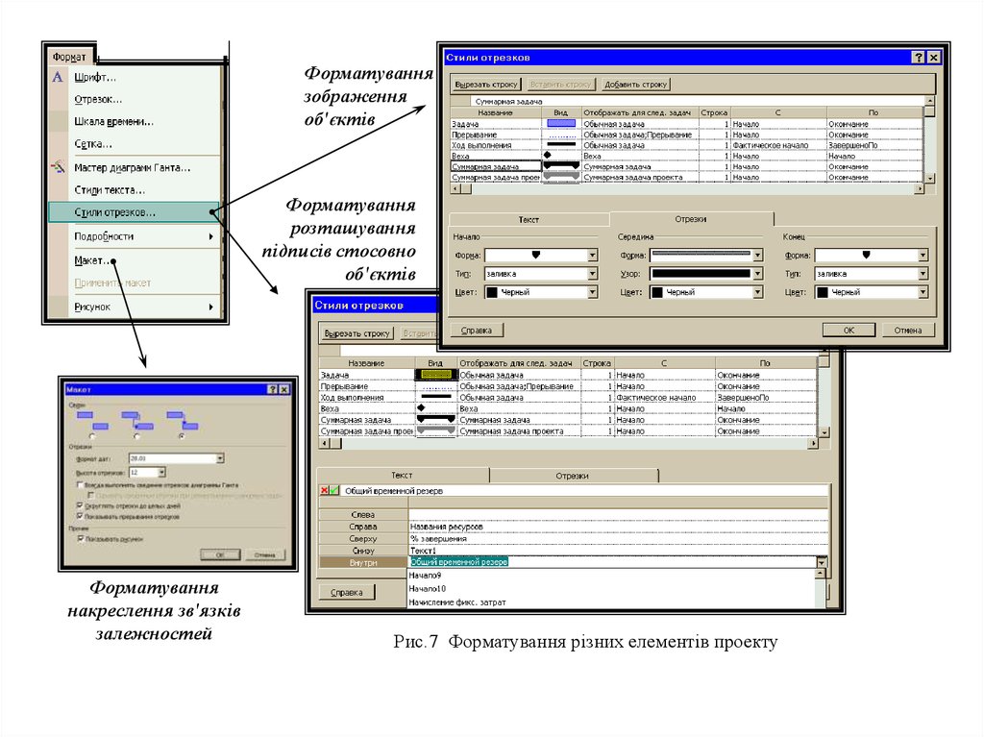
Task: Open the Конец Тип dropdown showing заливка
Action: click(923, 274)
